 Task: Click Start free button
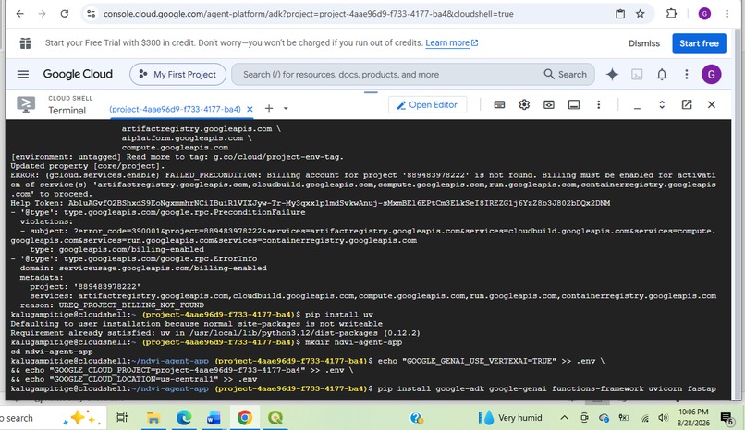pos(699,43)
